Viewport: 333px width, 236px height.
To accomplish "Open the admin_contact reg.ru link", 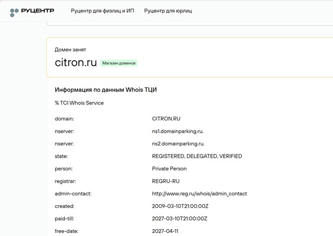I will click(x=199, y=193).
